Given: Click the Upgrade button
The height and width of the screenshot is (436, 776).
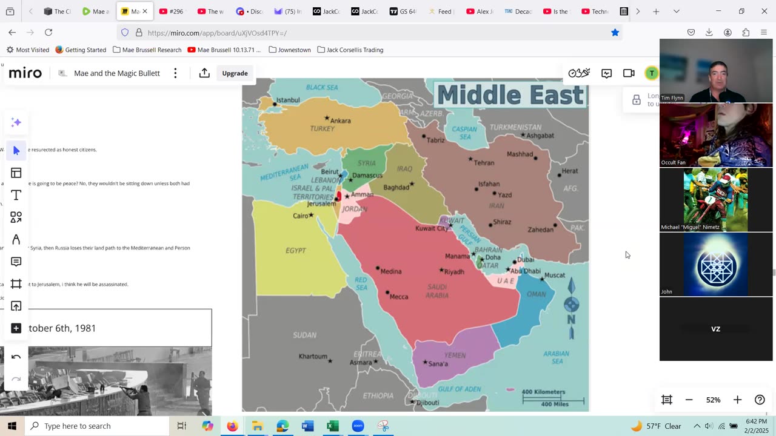Looking at the screenshot, I should tap(235, 73).
